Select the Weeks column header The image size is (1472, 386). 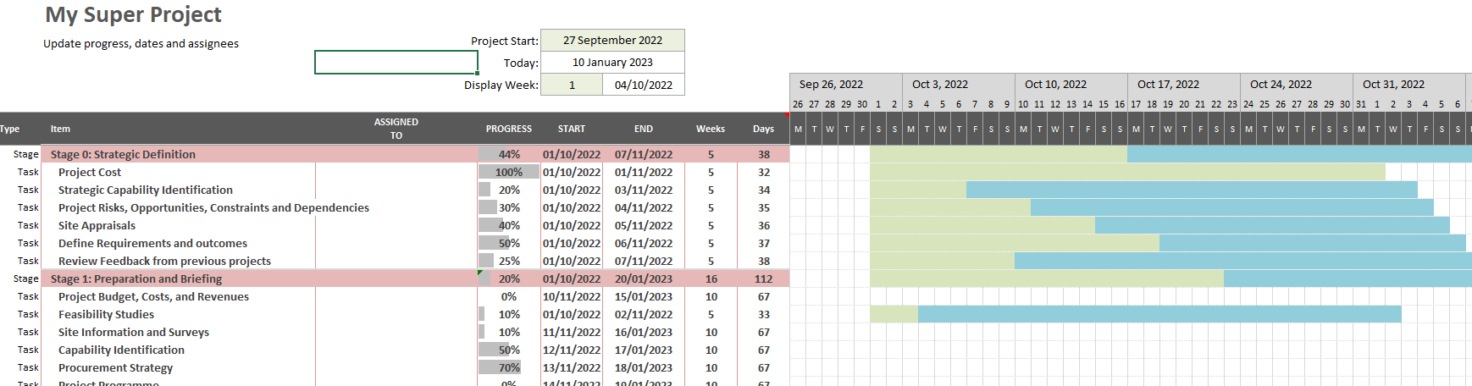click(710, 130)
